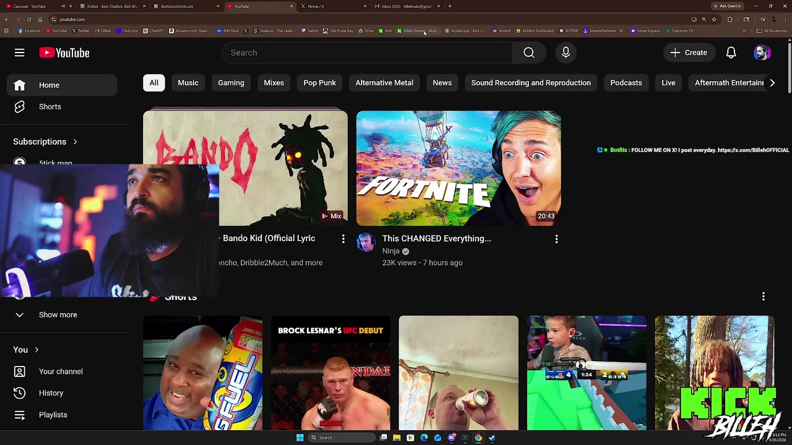Open the Shorts shelf options menu
Screen dimensions: 792x445
pyautogui.click(x=763, y=297)
